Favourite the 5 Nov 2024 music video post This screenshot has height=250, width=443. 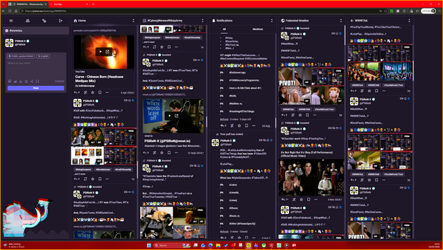point(302,199)
